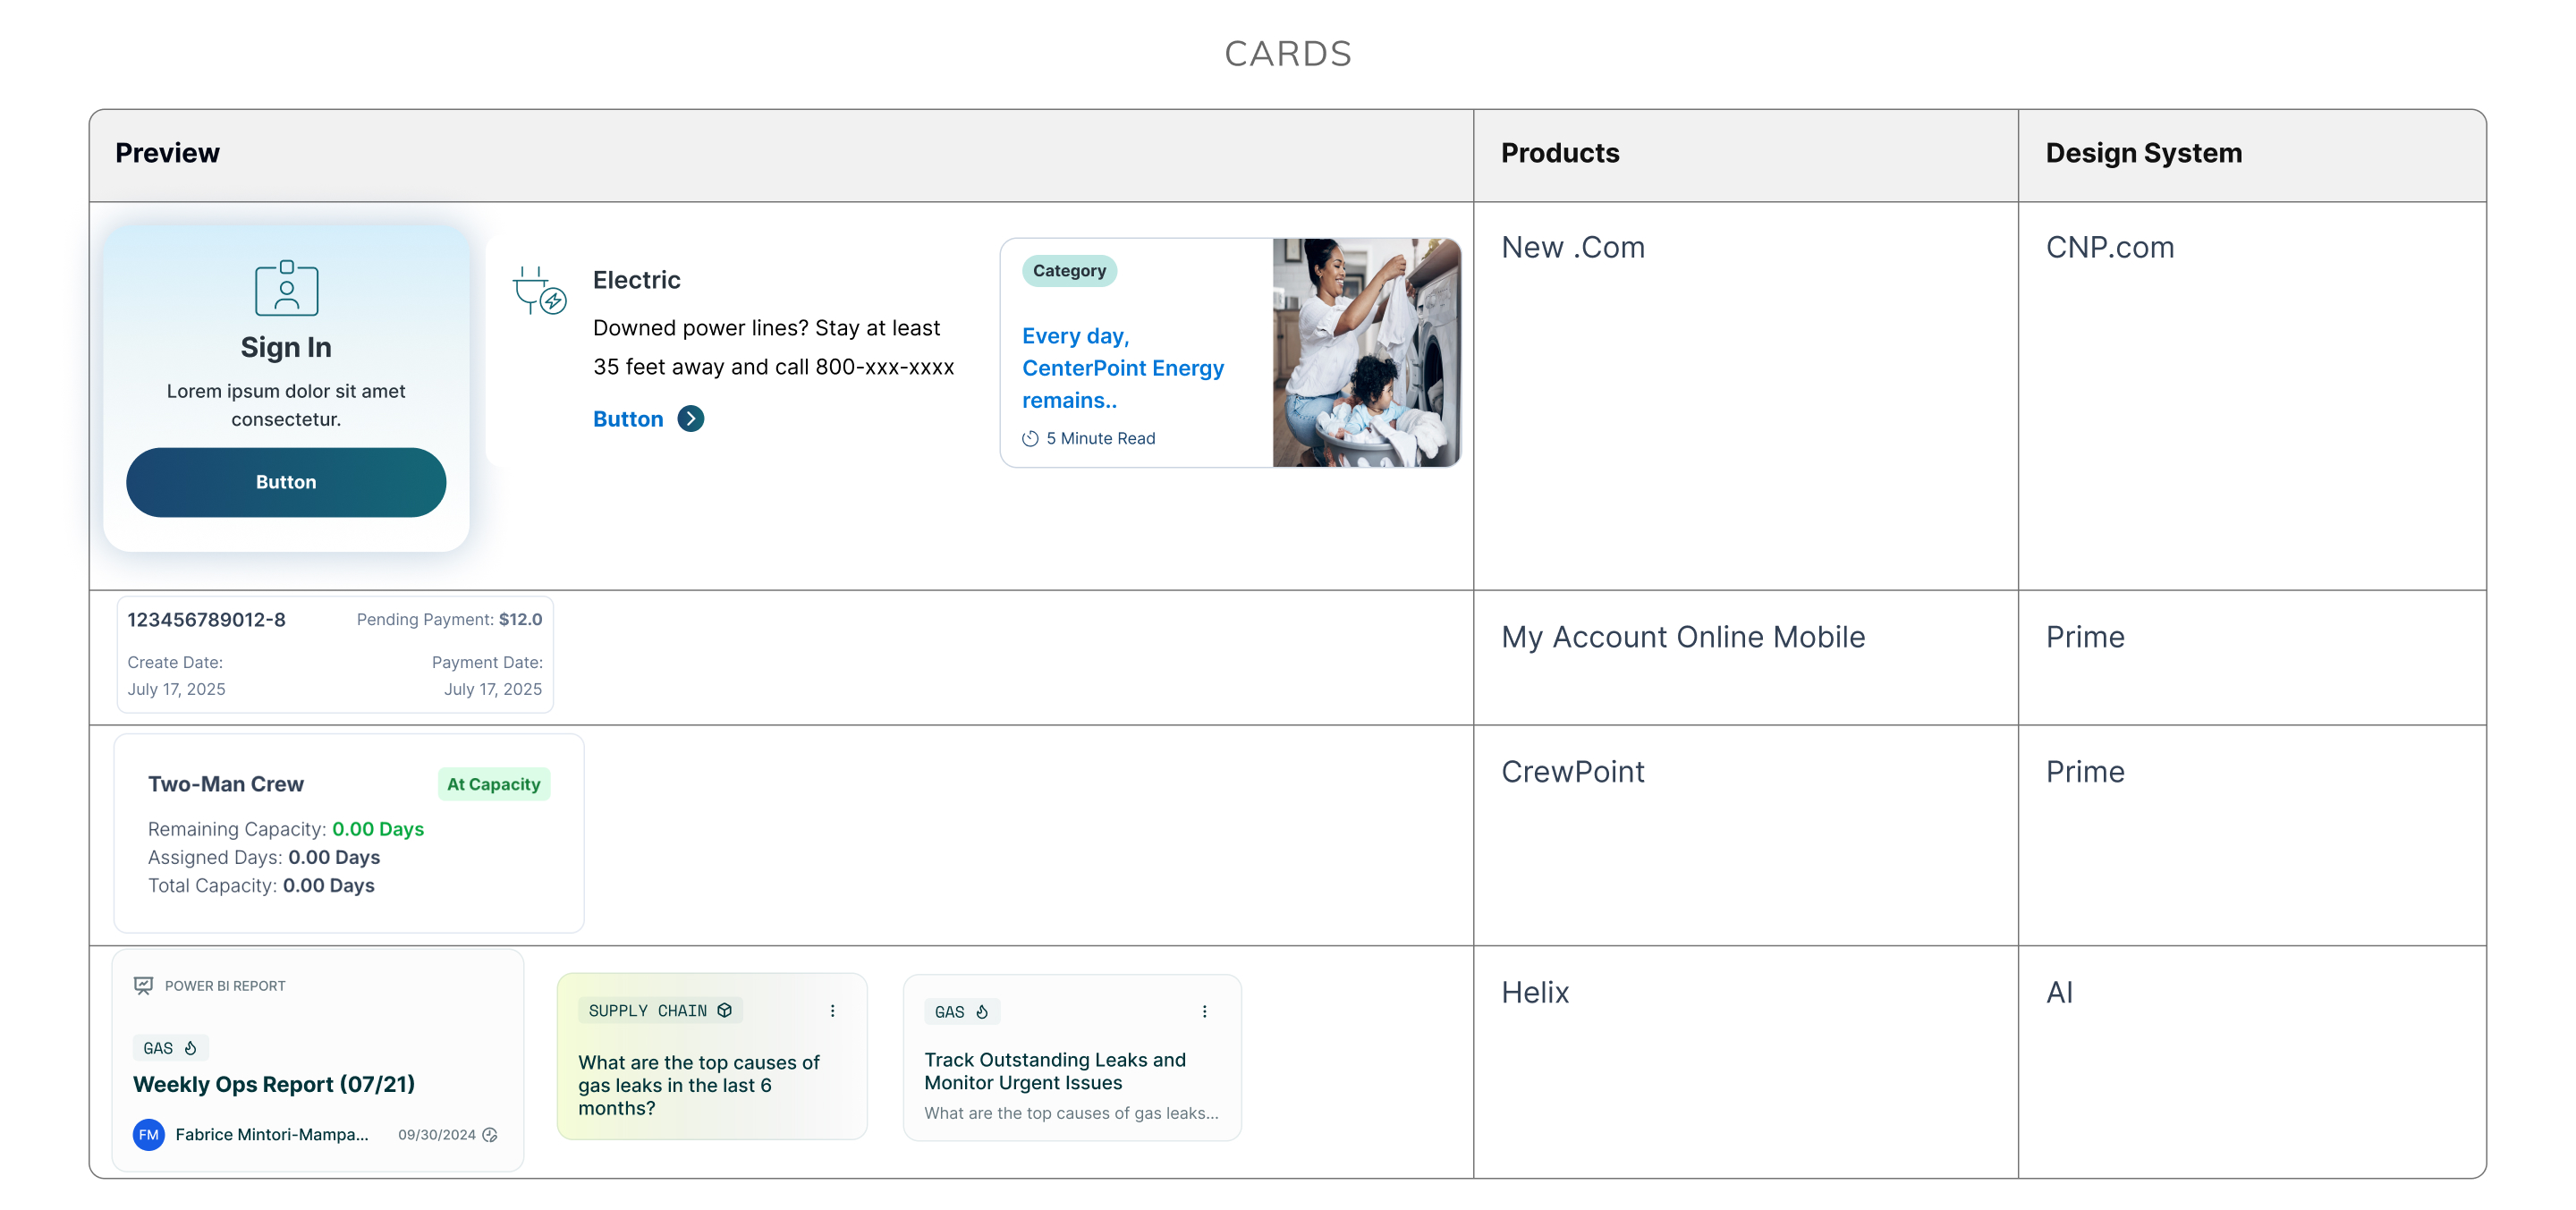Click the laundry photo thumbnail

[x=1365, y=352]
